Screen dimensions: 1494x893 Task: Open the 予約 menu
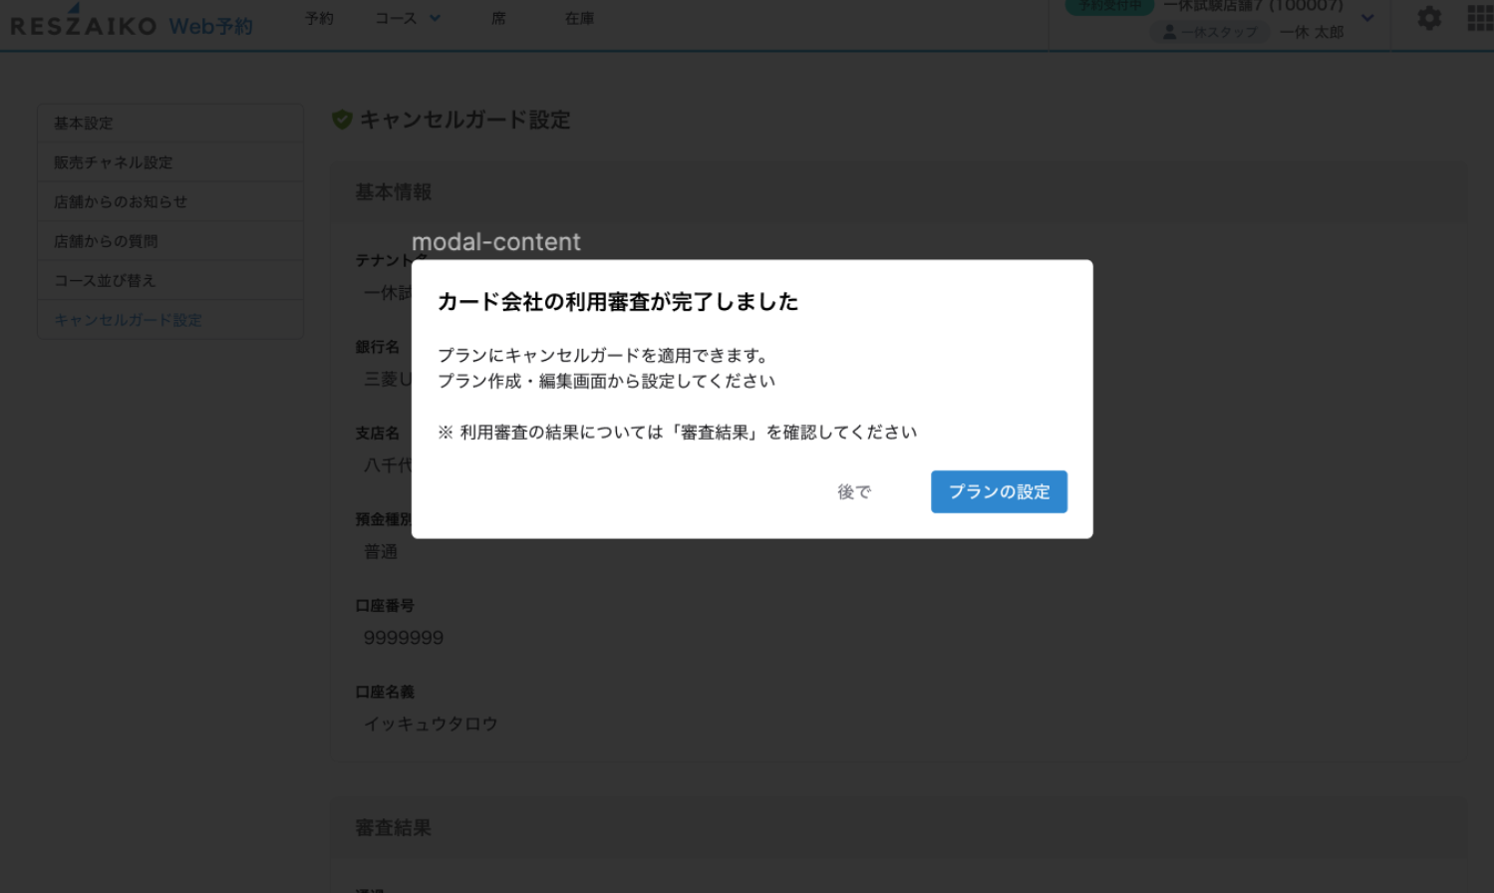point(319,18)
